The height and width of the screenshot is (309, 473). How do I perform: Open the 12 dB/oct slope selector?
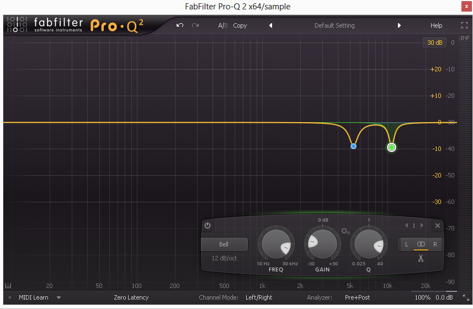(224, 258)
